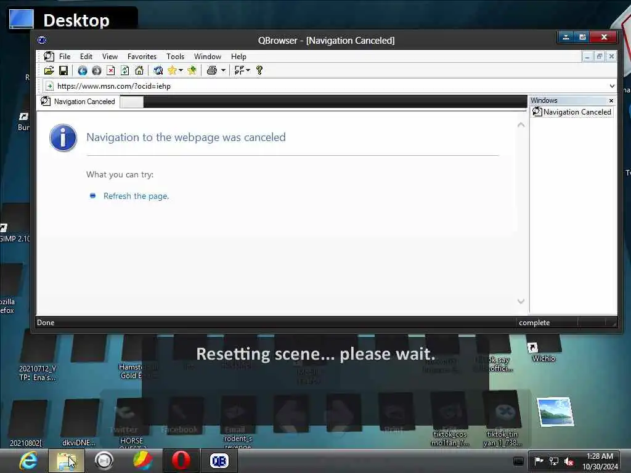Expand the Favorites star dropdown arrow
This screenshot has width=631, height=473.
click(x=181, y=70)
